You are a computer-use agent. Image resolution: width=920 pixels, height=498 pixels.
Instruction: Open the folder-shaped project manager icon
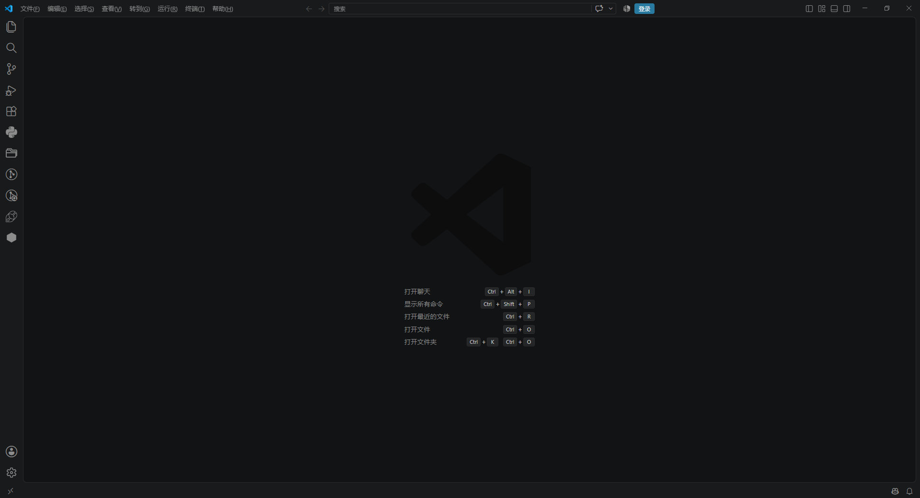[11, 153]
